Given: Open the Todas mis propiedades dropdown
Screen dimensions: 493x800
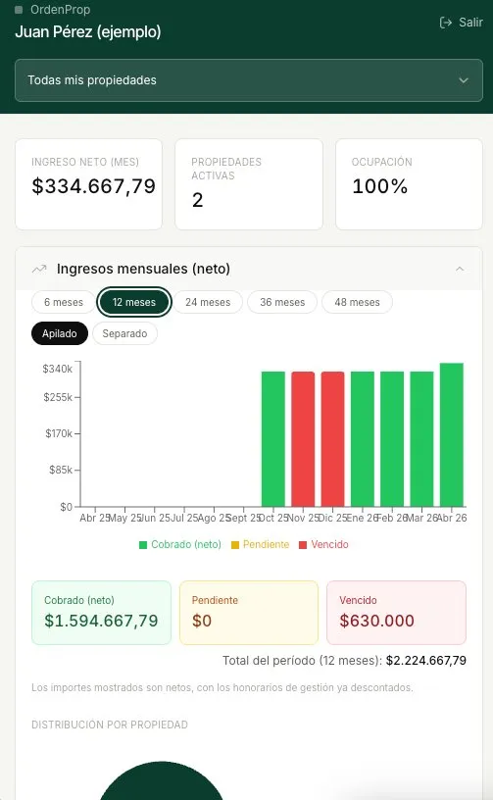Looking at the screenshot, I should 249,80.
